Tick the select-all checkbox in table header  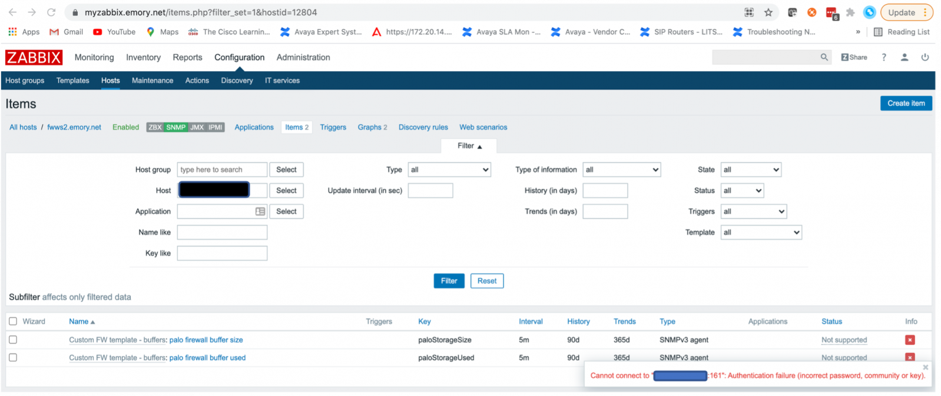(13, 321)
